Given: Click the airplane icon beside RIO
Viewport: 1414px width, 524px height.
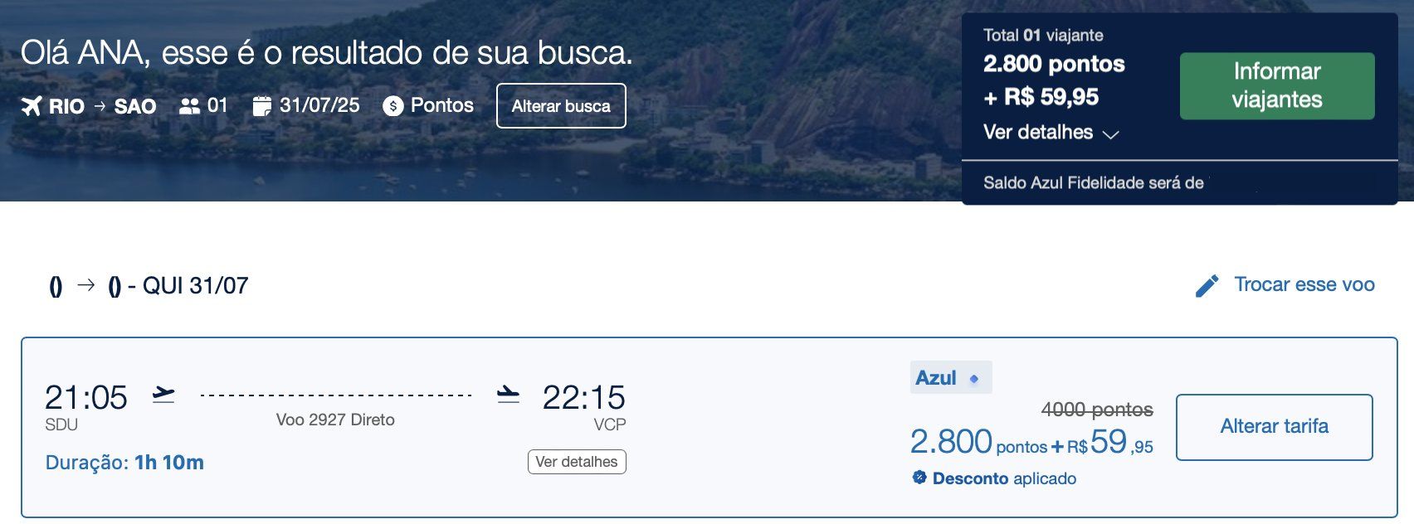Looking at the screenshot, I should click(32, 106).
